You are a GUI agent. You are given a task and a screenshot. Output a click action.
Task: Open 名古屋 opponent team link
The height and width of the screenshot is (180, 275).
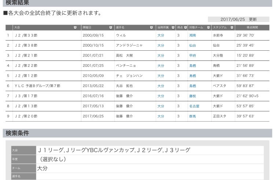pos(194,106)
